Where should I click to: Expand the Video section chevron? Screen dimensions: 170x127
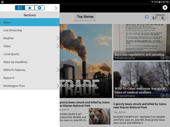point(58,46)
